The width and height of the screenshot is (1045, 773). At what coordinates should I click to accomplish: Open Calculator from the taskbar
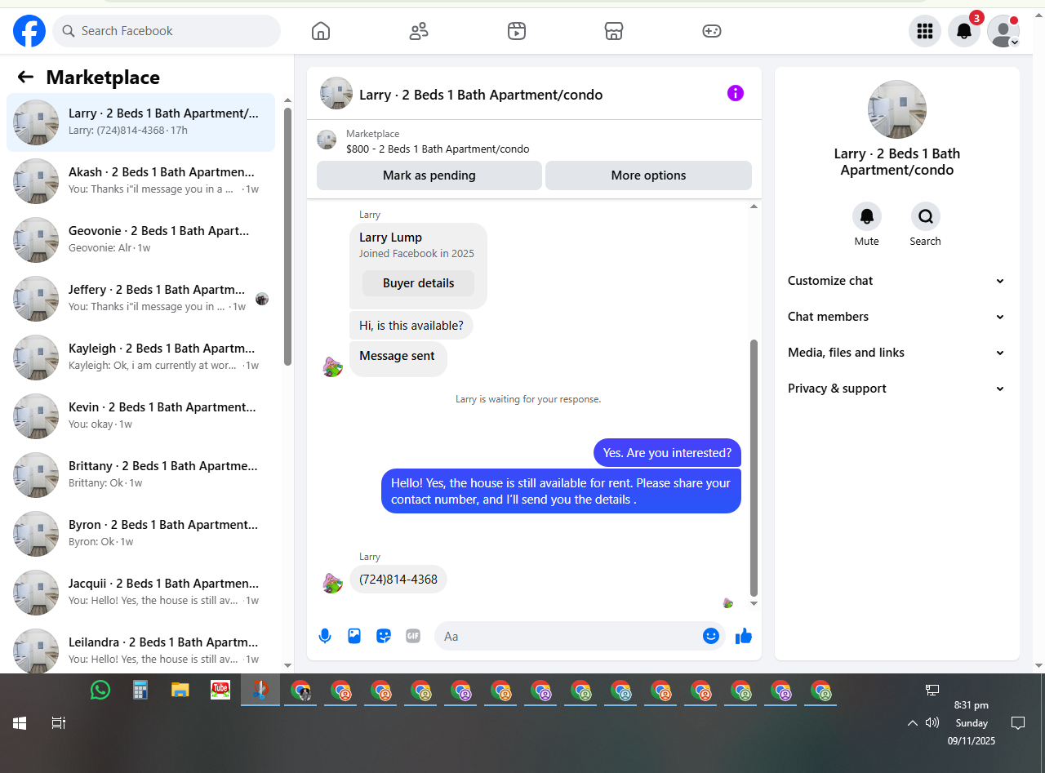point(140,691)
